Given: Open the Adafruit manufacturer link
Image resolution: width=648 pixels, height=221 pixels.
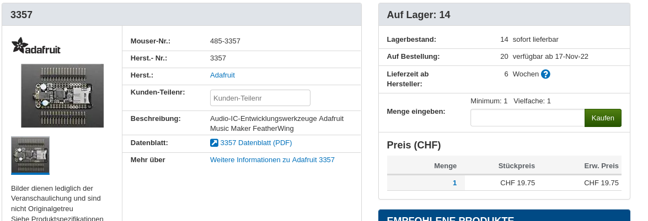Looking at the screenshot, I should tap(222, 75).
